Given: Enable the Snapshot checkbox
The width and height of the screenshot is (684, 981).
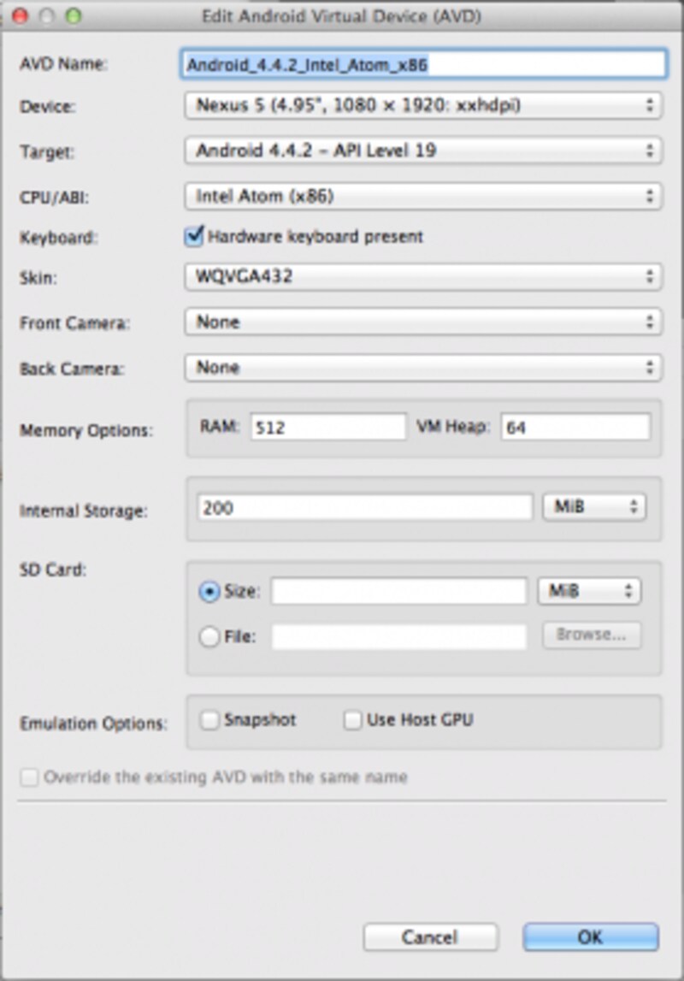Looking at the screenshot, I should [x=209, y=720].
